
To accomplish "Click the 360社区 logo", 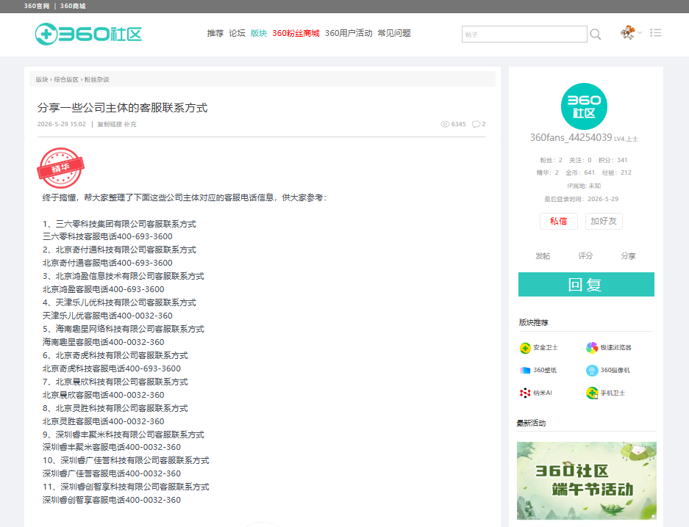I will pyautogui.click(x=88, y=34).
